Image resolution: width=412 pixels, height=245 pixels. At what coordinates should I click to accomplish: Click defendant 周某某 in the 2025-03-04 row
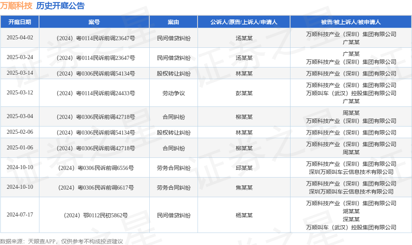(x=351, y=113)
